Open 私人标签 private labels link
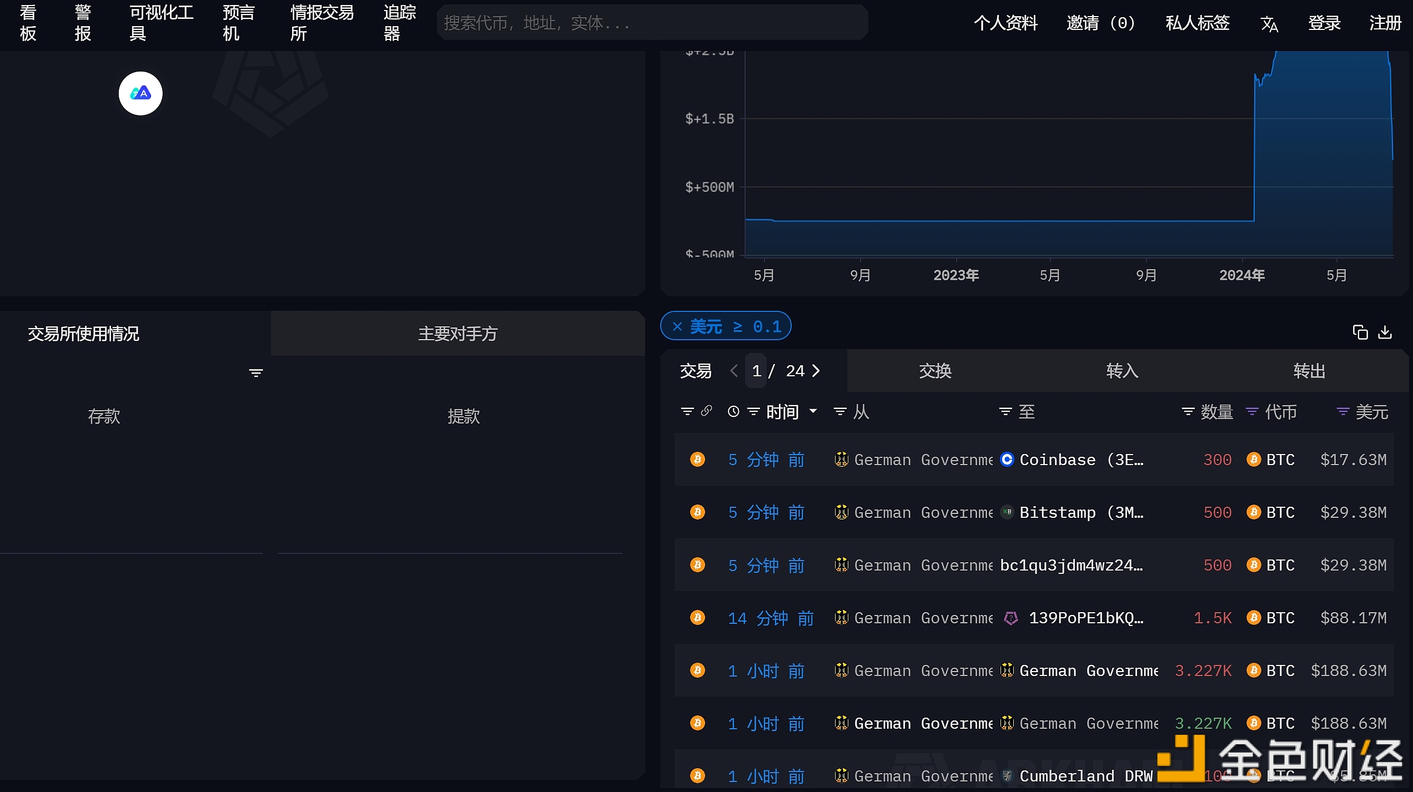Viewport: 1413px width, 792px height. pyautogui.click(x=1198, y=23)
